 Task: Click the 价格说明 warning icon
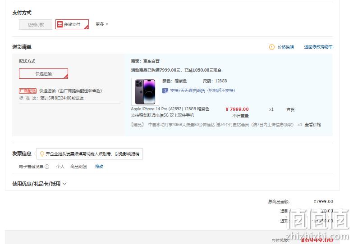(x=272, y=47)
